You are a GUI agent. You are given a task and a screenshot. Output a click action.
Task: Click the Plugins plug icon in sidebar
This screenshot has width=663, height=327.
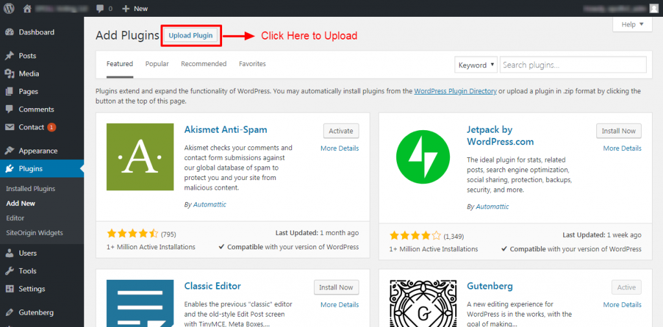9,169
